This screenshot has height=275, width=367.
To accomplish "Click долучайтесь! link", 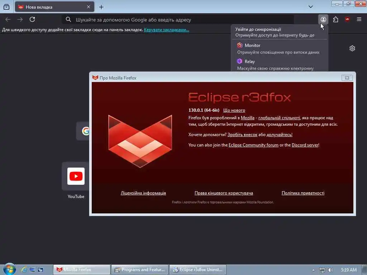I will (x=279, y=135).
